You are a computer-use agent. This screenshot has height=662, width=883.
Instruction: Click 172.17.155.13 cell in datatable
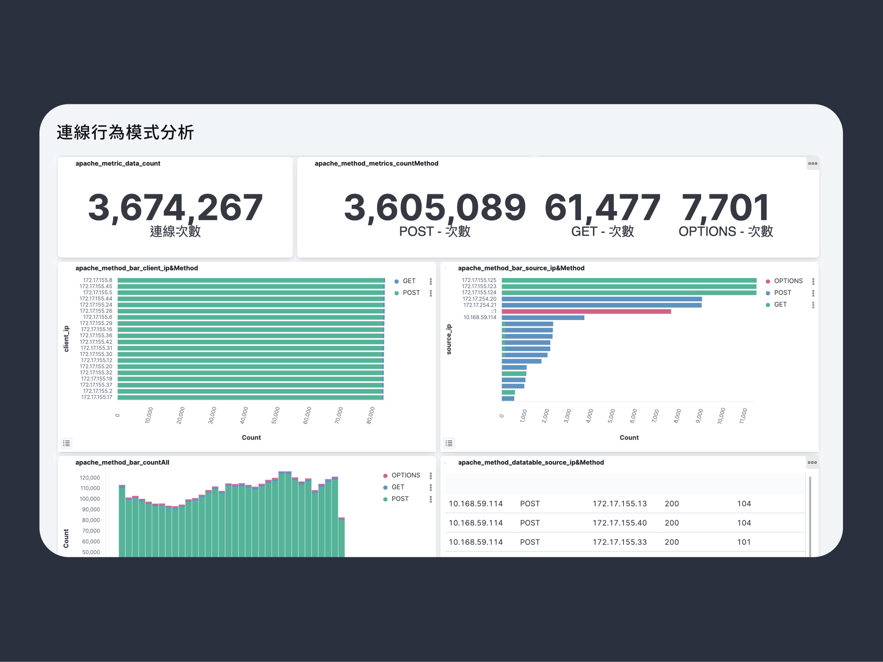tap(619, 504)
